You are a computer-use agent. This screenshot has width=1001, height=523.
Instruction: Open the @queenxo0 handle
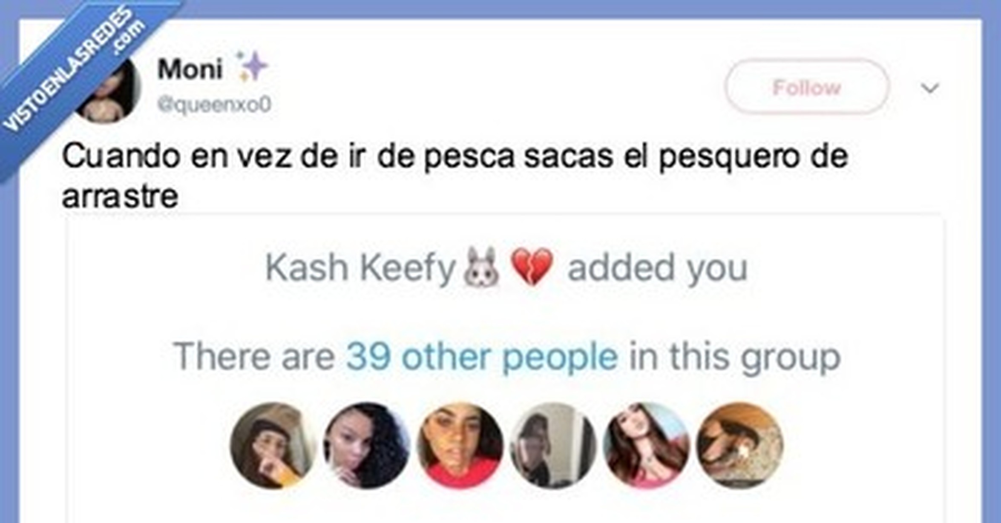pyautogui.click(x=214, y=104)
